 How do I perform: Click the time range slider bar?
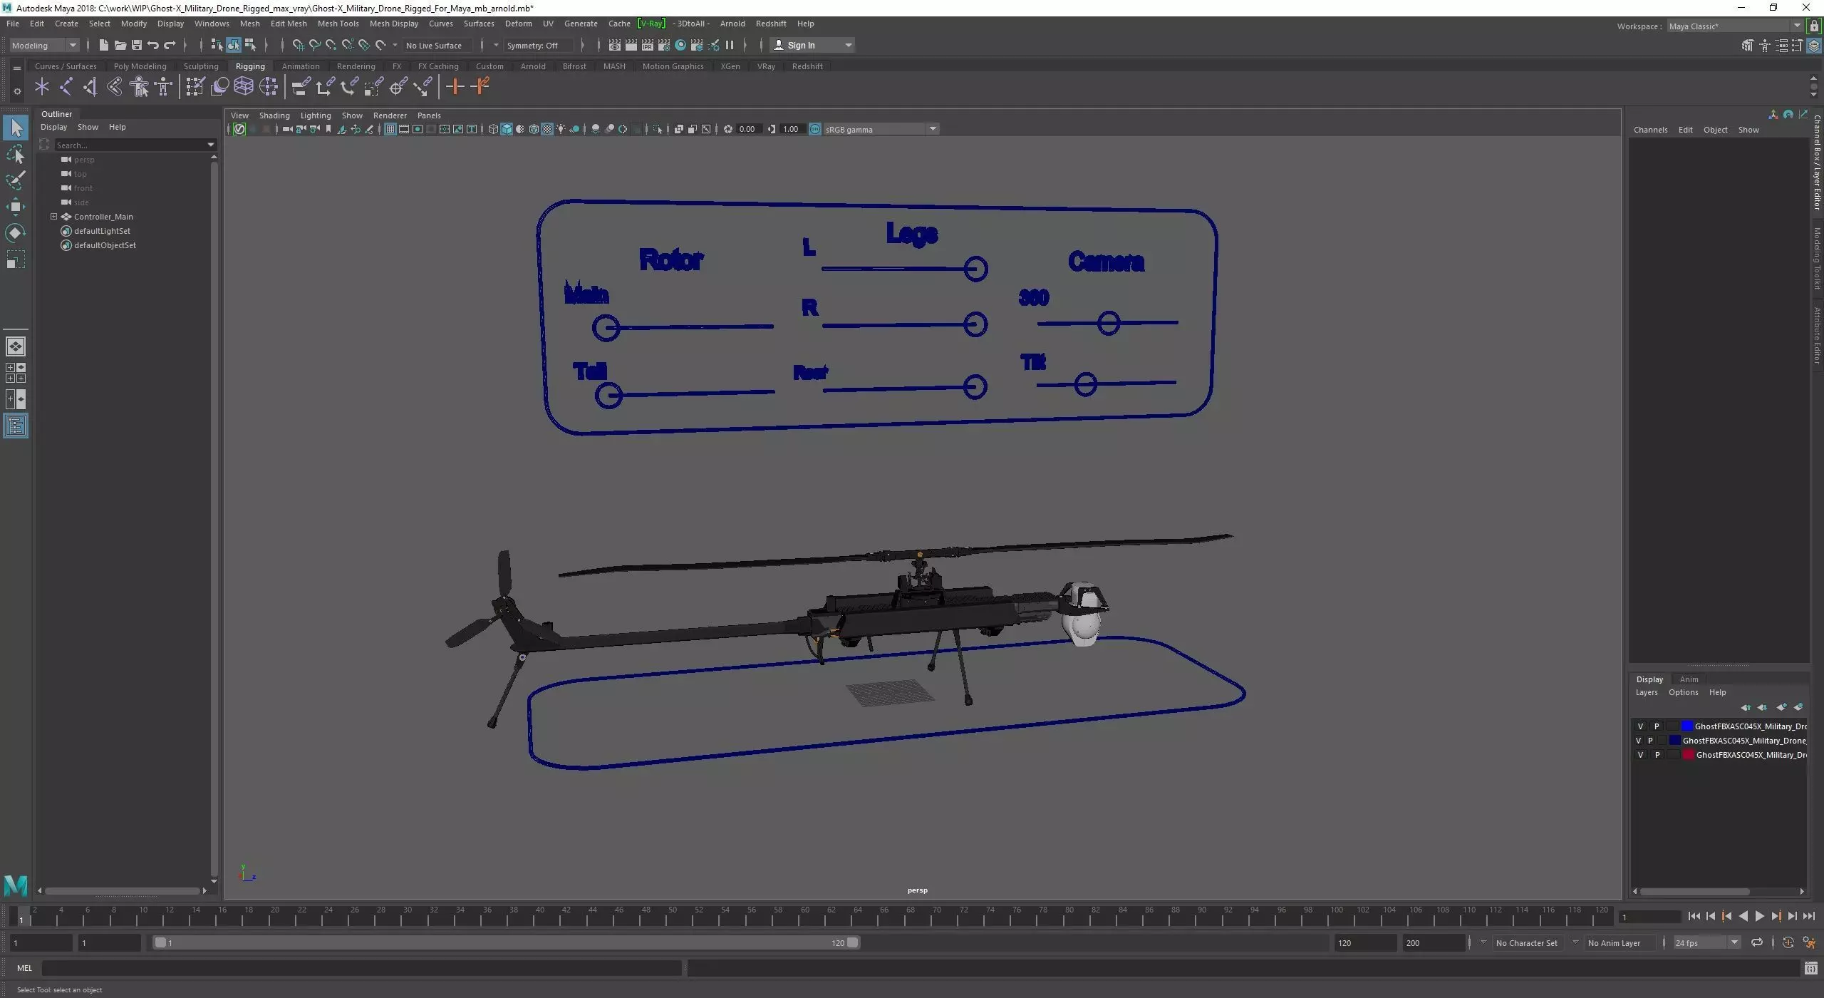coord(507,943)
